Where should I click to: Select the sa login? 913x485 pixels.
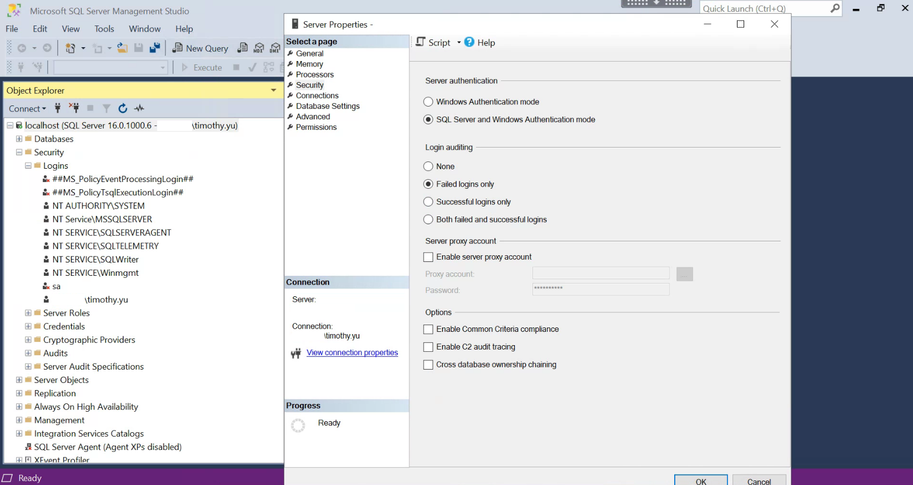[56, 286]
